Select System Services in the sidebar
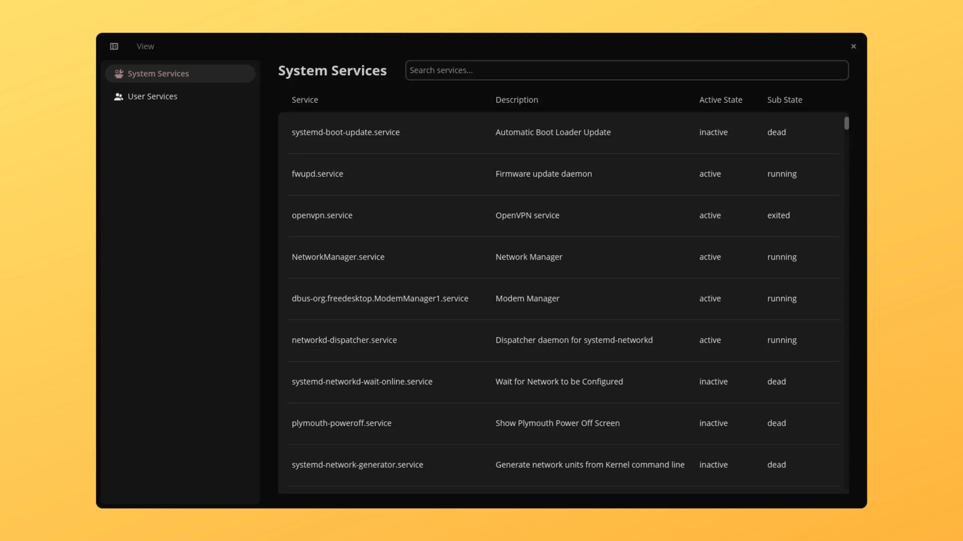This screenshot has height=541, width=963. coord(158,73)
